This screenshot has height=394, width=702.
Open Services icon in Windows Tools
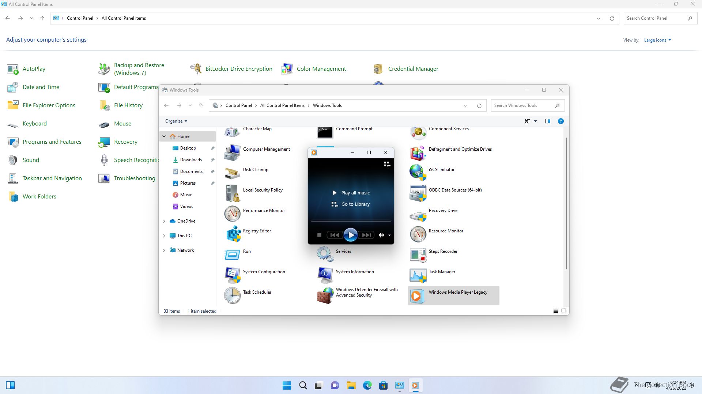point(325,255)
